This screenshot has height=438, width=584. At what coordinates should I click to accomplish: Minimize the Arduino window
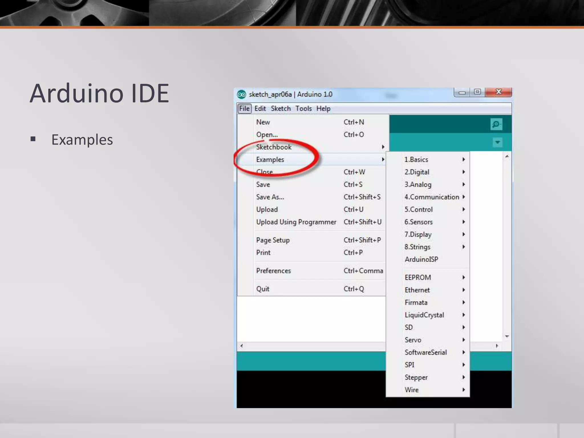click(462, 92)
